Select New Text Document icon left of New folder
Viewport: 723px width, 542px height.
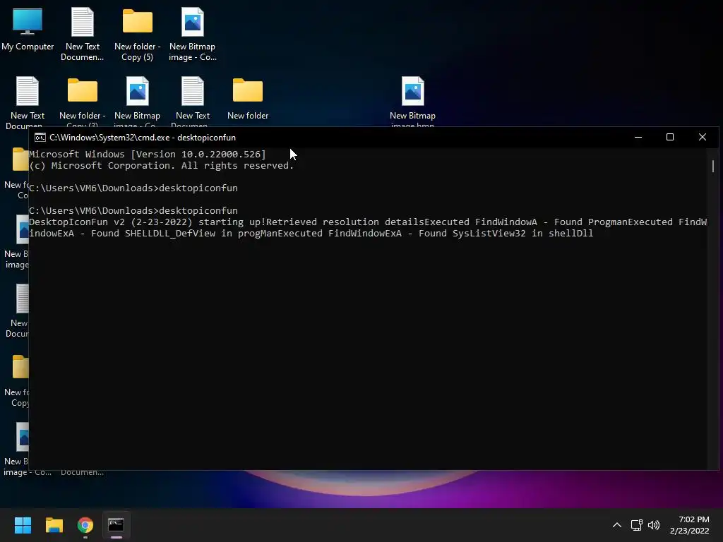192,102
